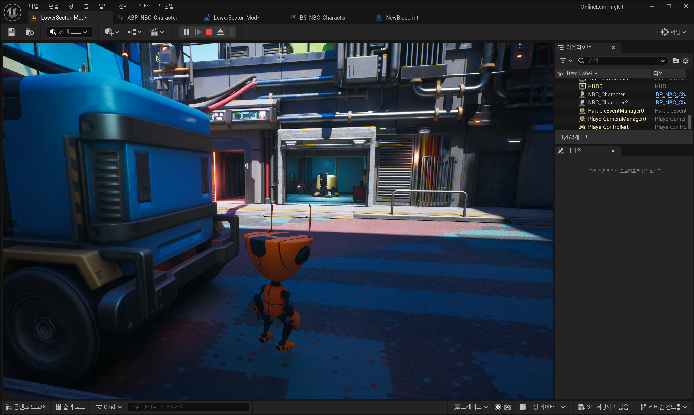Image resolution: width=694 pixels, height=415 pixels.
Task: Stop the running game session
Action: point(209,32)
